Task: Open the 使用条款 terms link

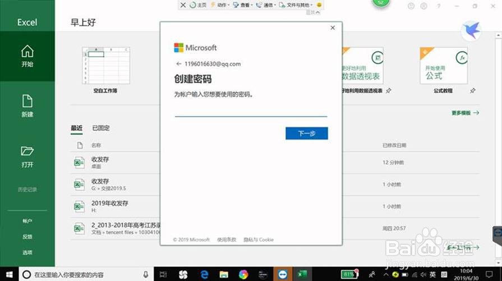Action: tap(227, 239)
